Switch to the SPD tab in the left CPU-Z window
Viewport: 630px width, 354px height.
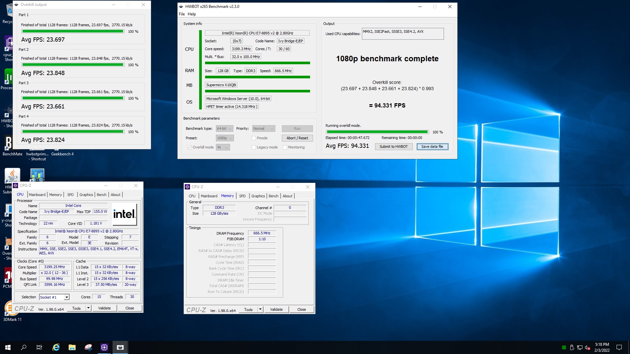pyautogui.click(x=70, y=195)
